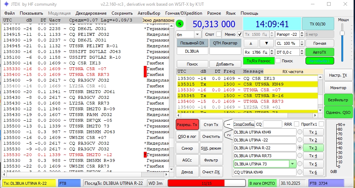Select message tab 2 on the side
Image resolution: width=355 pixels, height=188 pixels.
(228, 135)
